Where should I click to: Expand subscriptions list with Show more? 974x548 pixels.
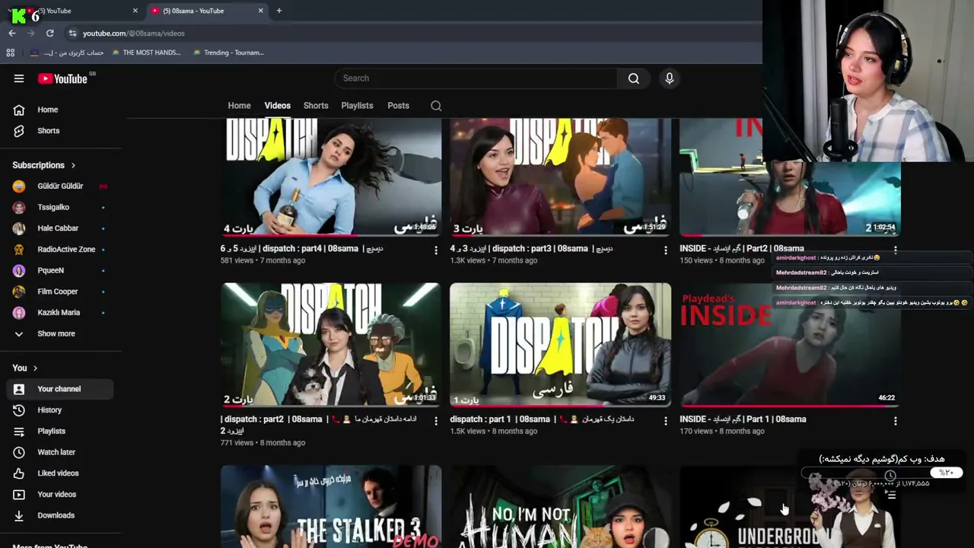pyautogui.click(x=60, y=333)
